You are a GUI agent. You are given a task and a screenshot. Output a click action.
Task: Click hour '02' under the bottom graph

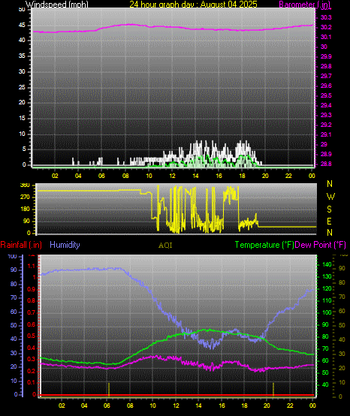(x=62, y=405)
